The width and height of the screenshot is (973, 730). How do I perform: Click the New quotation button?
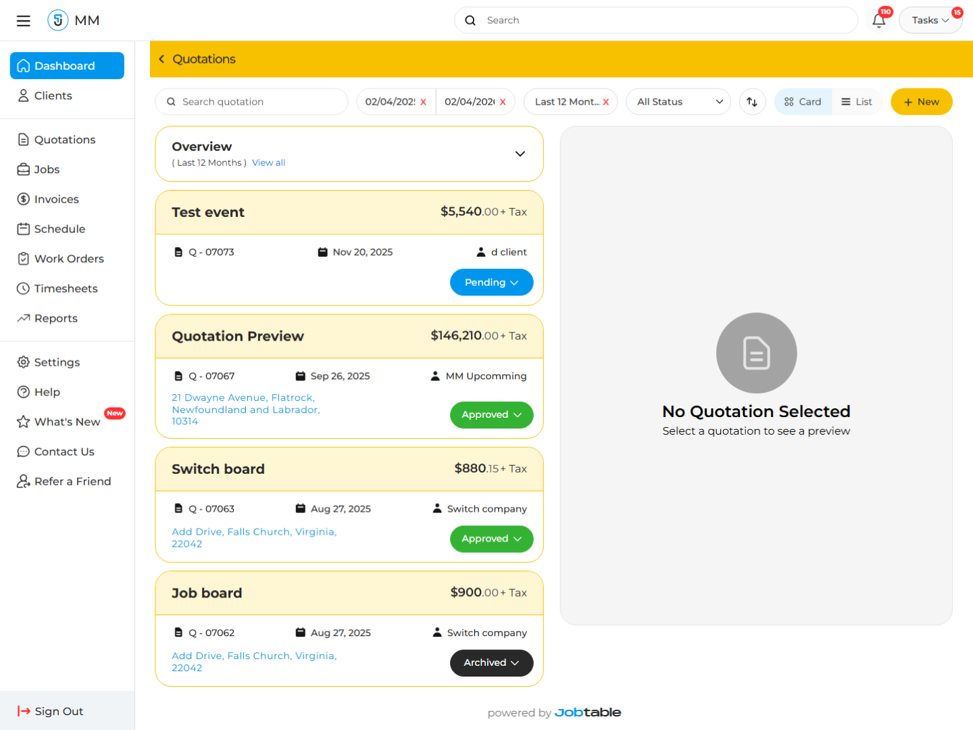tap(921, 101)
